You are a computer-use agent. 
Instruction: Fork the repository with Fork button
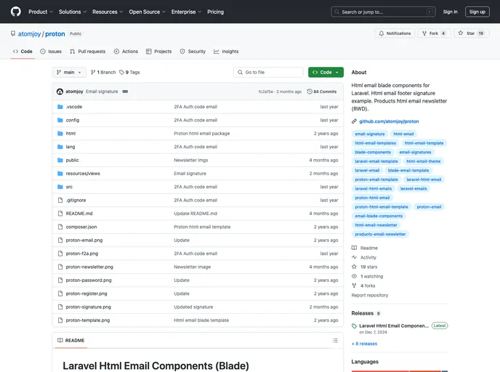[434, 33]
